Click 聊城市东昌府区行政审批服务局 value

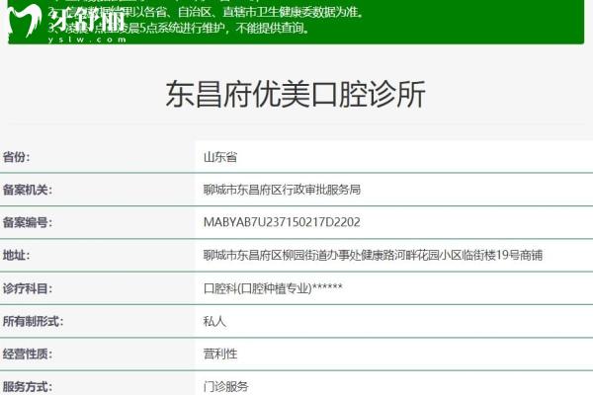[282, 190]
